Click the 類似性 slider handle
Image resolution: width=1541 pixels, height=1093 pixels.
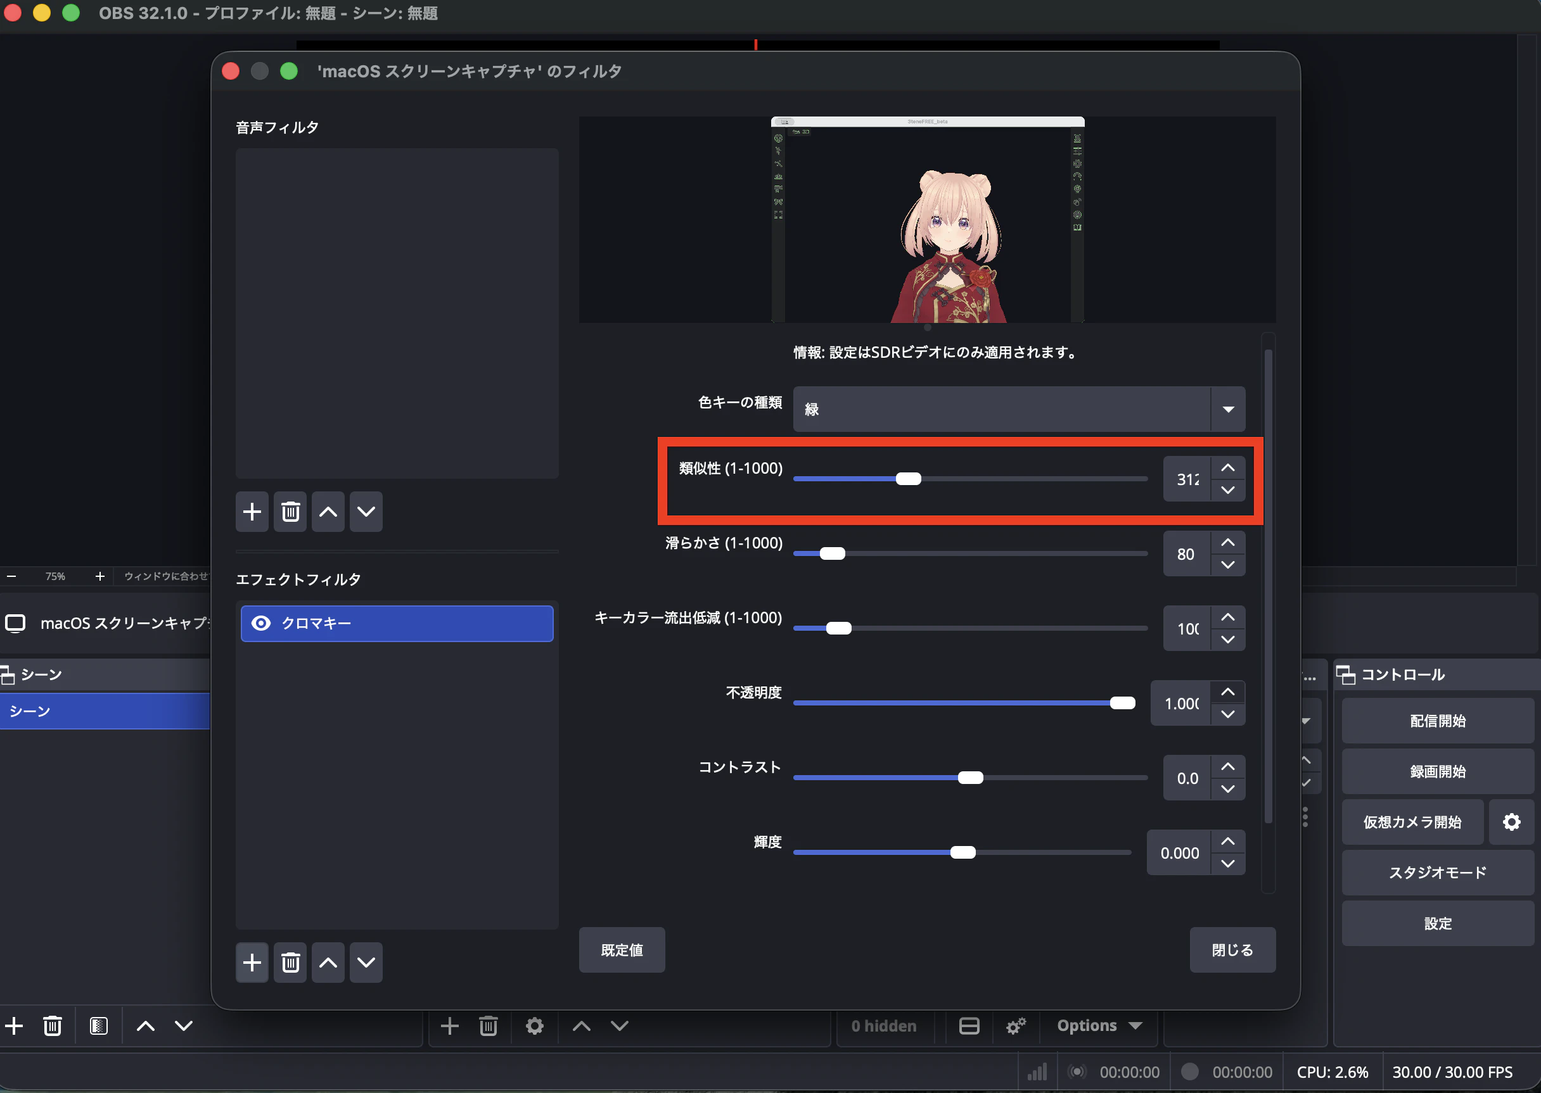tap(908, 479)
